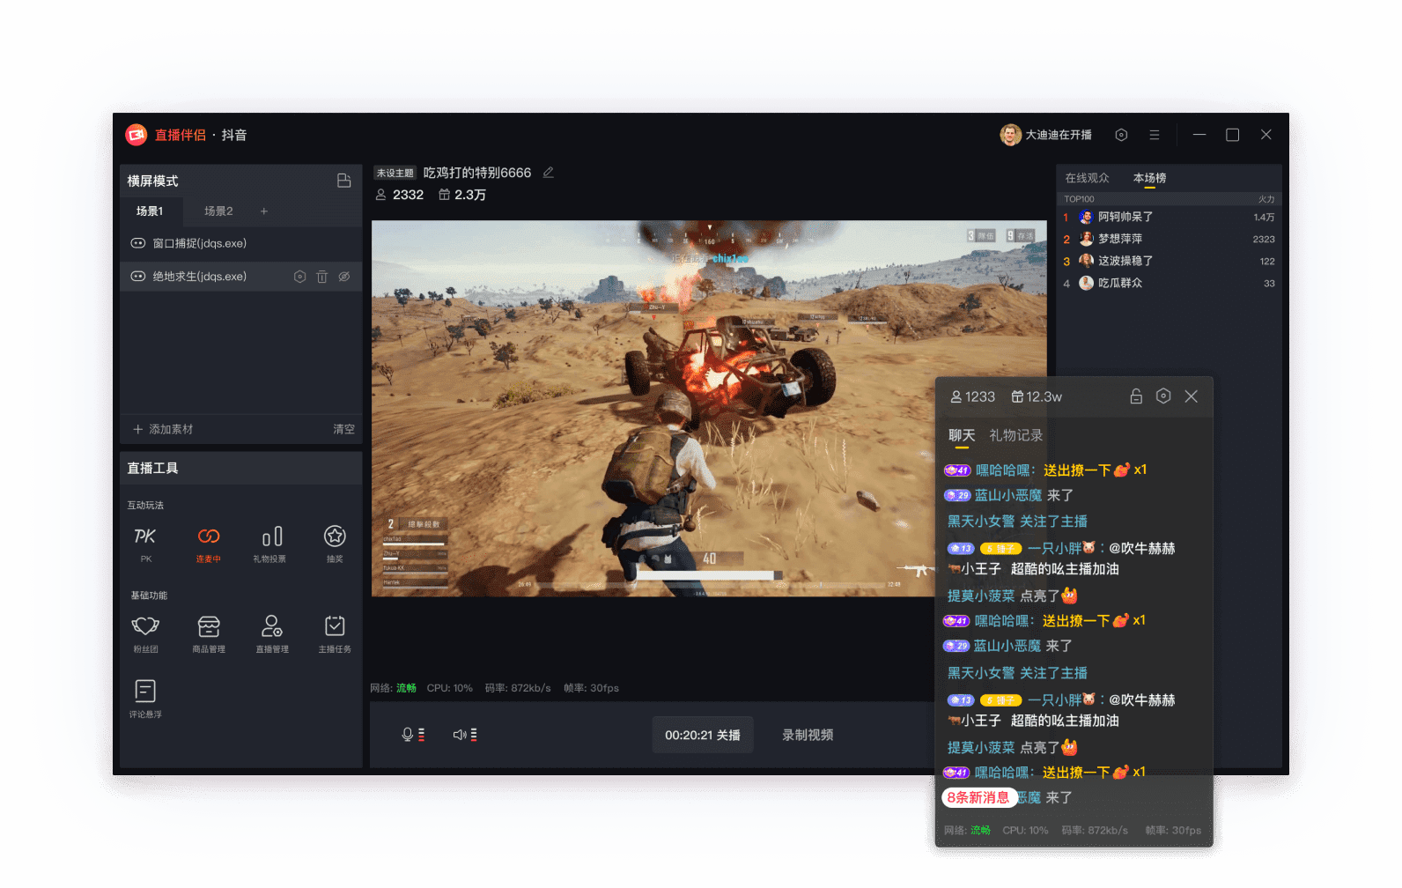The width and height of the screenshot is (1402, 888).
Task: Click the 8条新消息 badge
Action: coord(978,797)
